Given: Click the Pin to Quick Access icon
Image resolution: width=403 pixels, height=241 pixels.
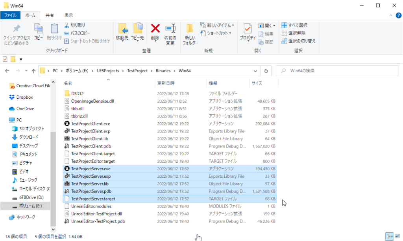Looking at the screenshot, I should click(x=17, y=29).
